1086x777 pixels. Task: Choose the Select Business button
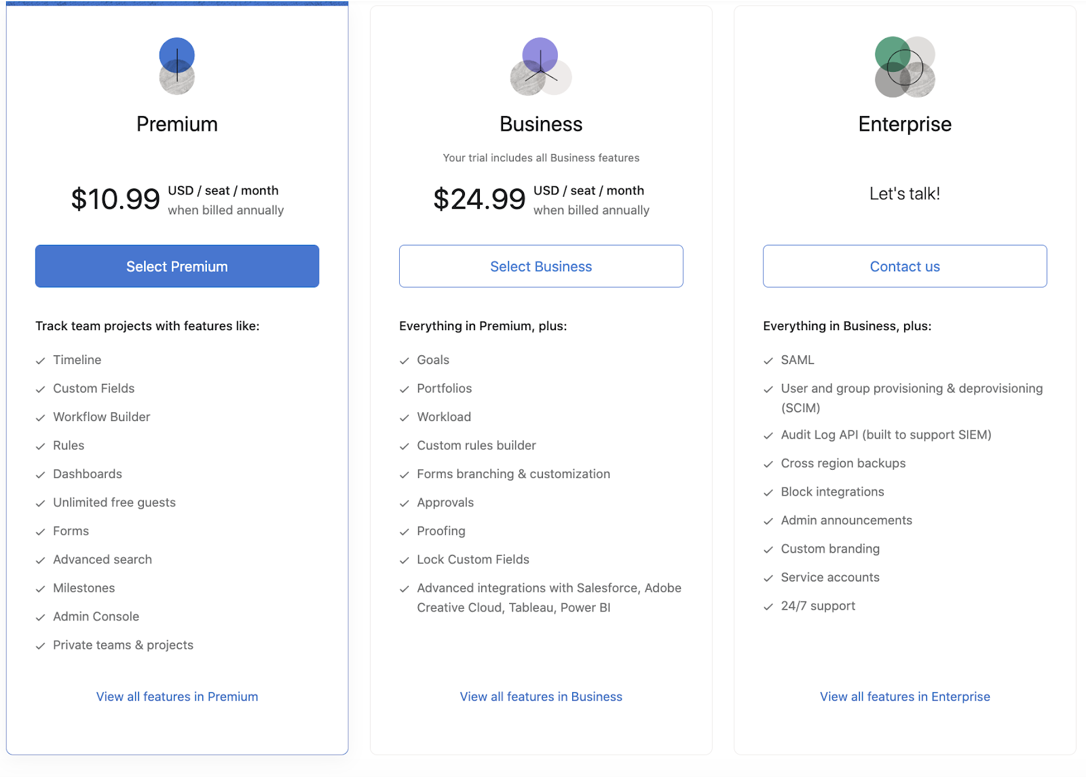coord(541,266)
